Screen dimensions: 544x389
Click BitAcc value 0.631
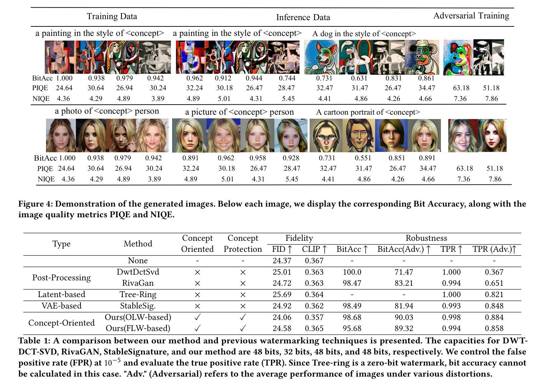tap(359, 78)
